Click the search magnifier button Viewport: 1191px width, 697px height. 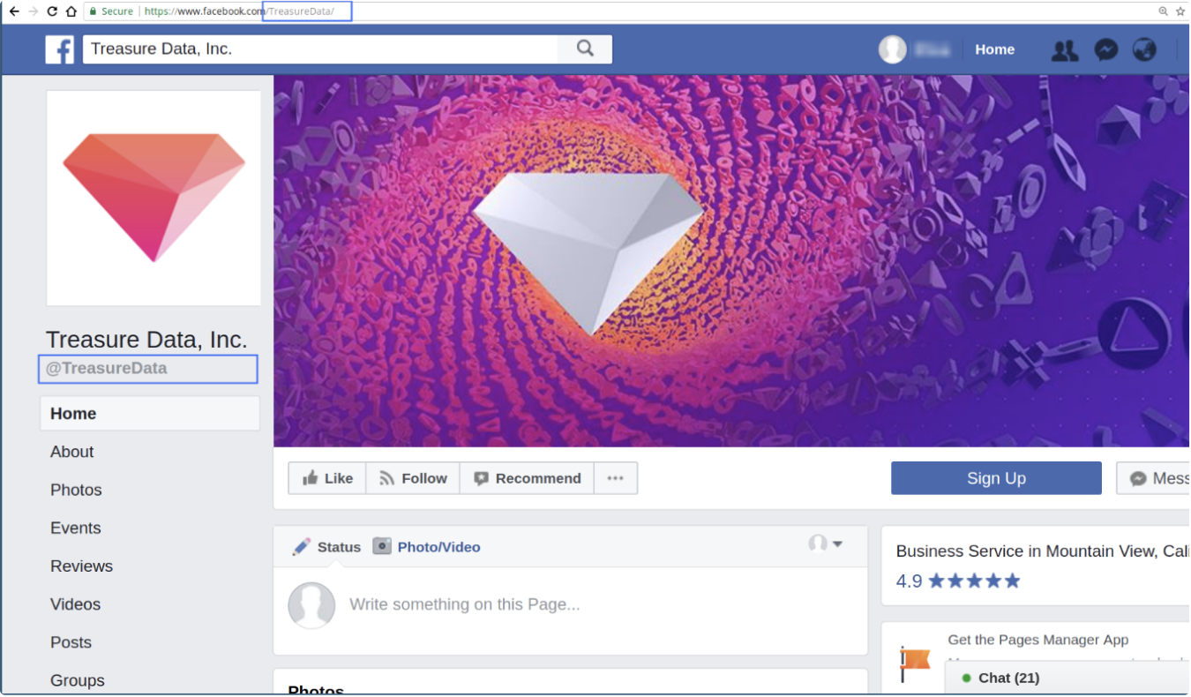click(585, 49)
